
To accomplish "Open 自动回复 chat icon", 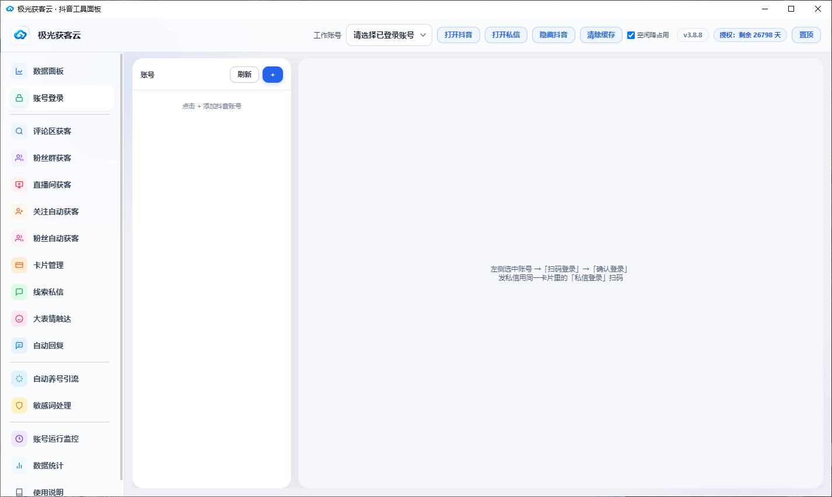I will coord(19,346).
